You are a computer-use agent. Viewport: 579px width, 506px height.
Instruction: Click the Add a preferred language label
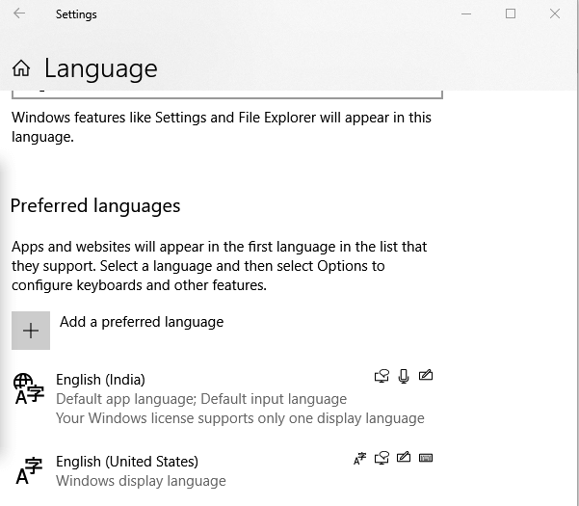142,322
